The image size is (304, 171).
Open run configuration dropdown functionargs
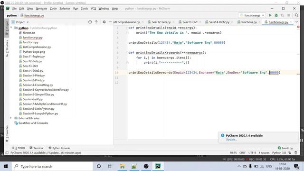pos(252,15)
